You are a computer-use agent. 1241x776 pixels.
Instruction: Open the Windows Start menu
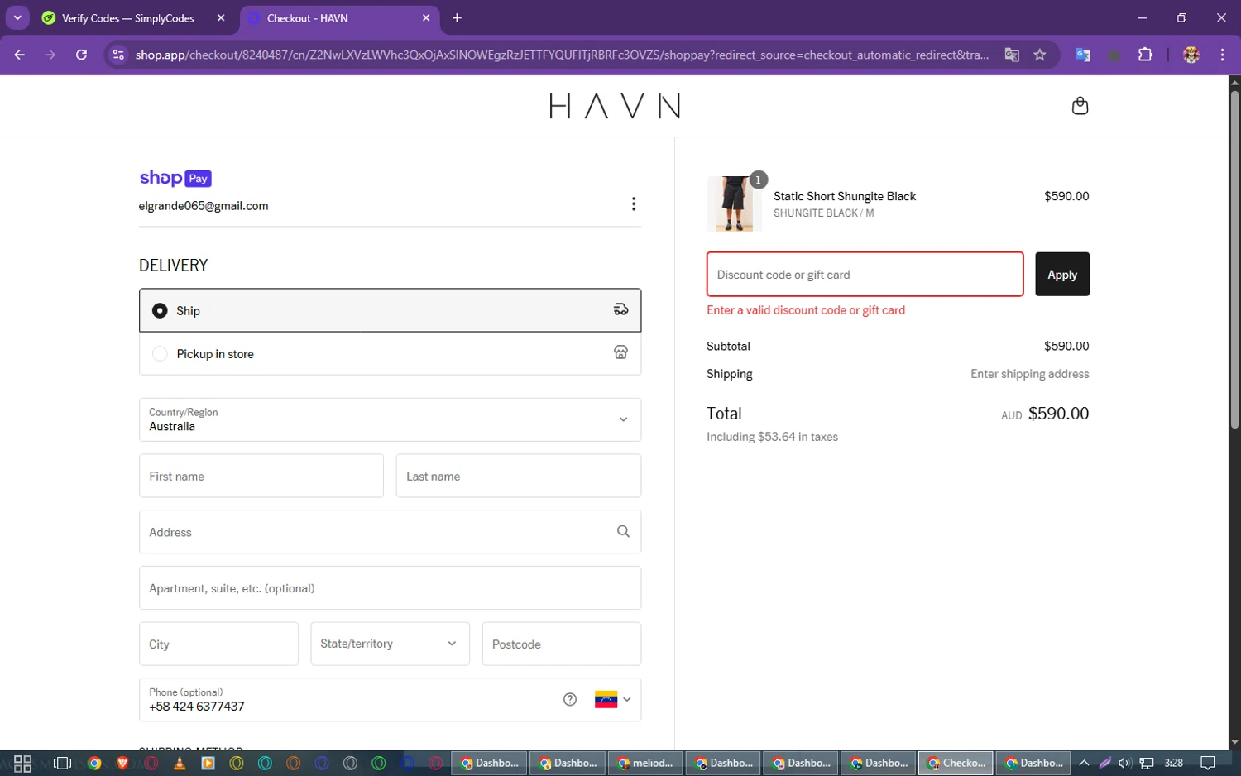(x=22, y=763)
